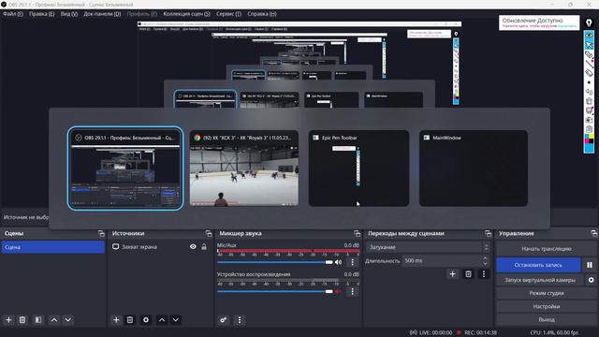Pick cyan color in Epic Pen palette
The image size is (599, 337).
click(x=587, y=137)
